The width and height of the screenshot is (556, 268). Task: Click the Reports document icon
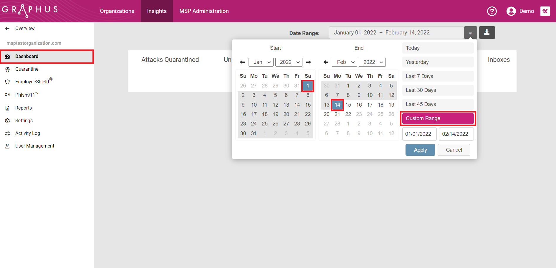(x=8, y=108)
